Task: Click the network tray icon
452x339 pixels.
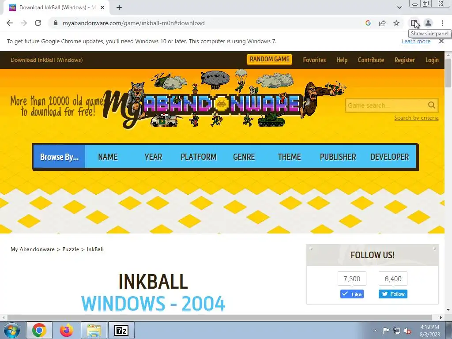Action: (397, 331)
